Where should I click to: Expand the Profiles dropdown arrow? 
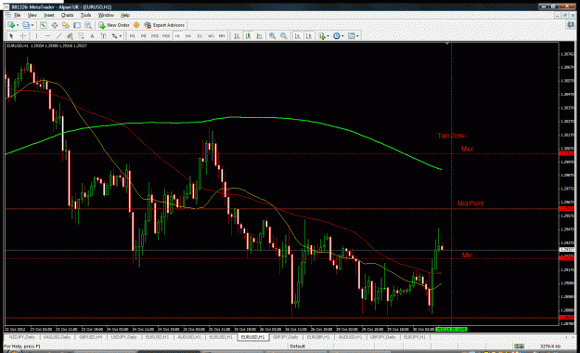(x=32, y=25)
